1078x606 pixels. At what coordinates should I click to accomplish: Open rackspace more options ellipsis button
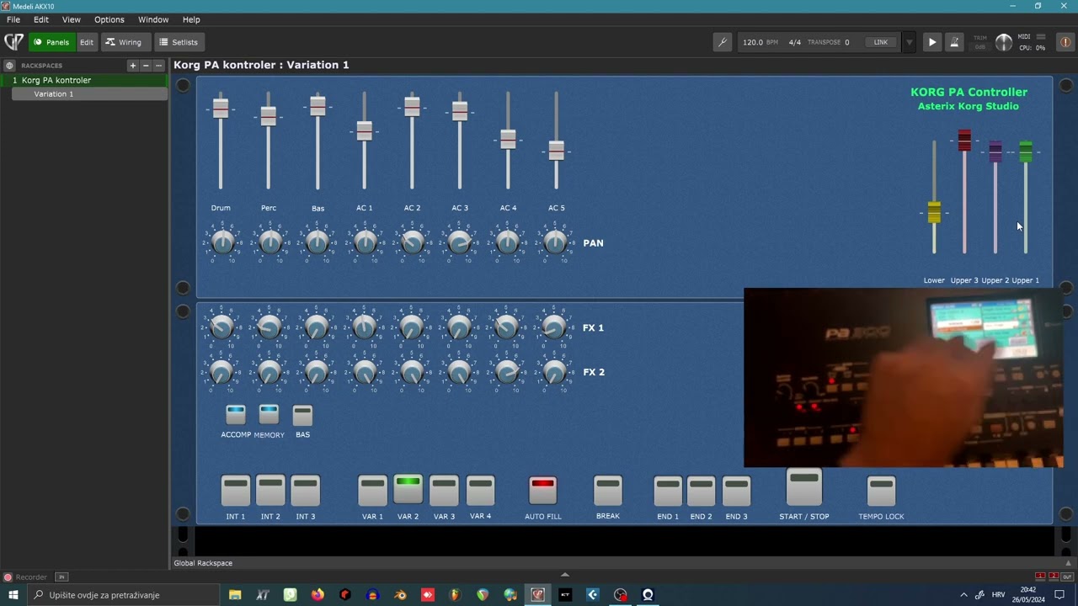[x=158, y=66]
